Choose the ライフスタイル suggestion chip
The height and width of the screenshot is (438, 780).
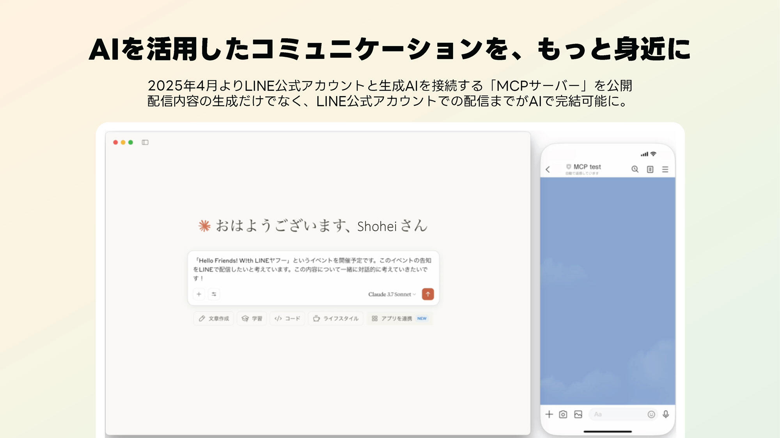336,318
